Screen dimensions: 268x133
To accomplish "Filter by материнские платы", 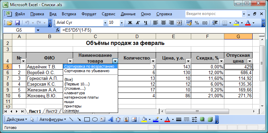I will (90, 97).
